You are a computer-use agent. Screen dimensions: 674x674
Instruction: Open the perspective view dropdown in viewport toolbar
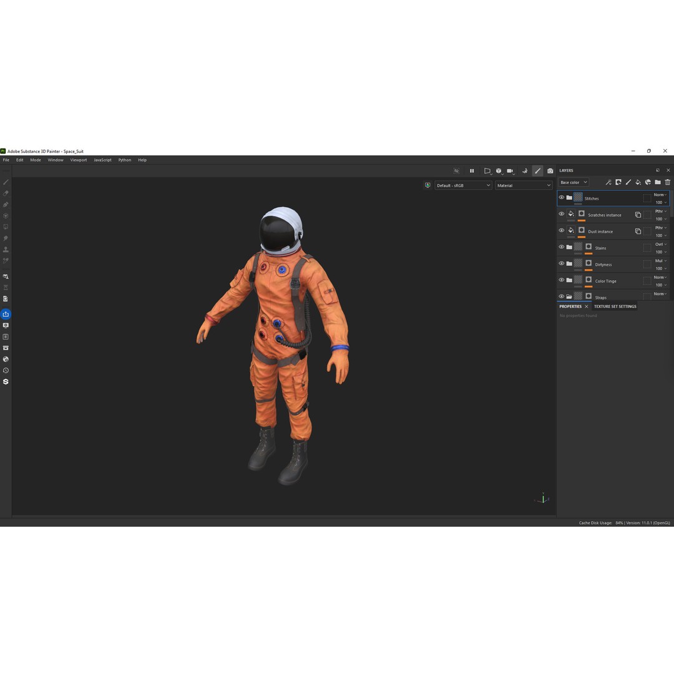pyautogui.click(x=487, y=170)
